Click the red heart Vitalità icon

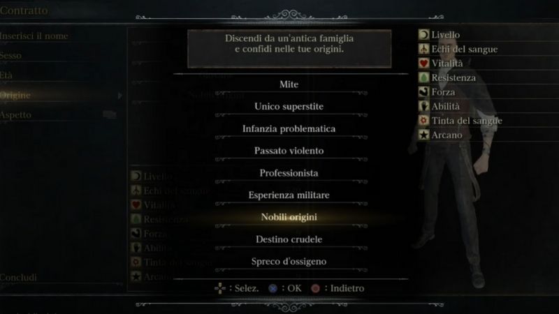[423, 63]
